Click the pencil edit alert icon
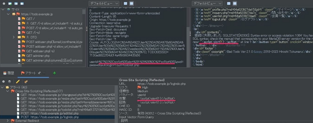 point(18,81)
